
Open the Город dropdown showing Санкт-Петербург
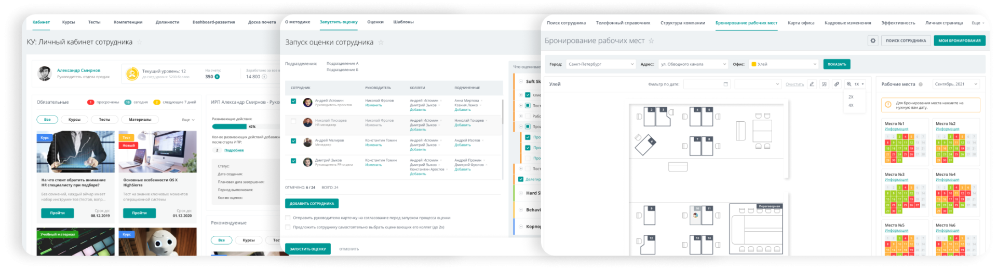tap(600, 64)
